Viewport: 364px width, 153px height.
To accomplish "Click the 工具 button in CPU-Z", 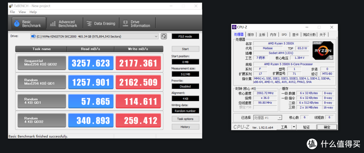I will pyautogui.click(x=284, y=127).
